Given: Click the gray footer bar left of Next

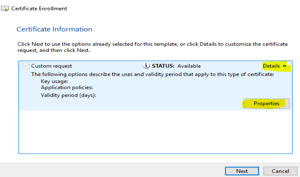Looking at the screenshot, I should 111,170.
